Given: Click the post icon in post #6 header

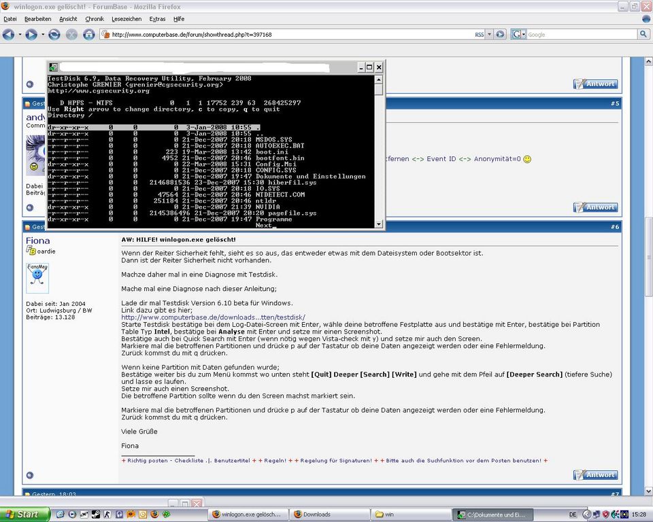Looking at the screenshot, I should [27, 227].
